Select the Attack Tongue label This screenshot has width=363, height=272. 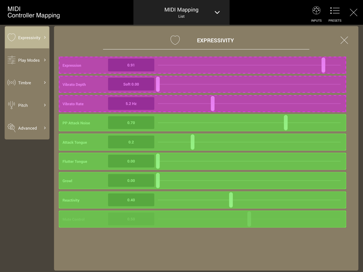(74, 143)
